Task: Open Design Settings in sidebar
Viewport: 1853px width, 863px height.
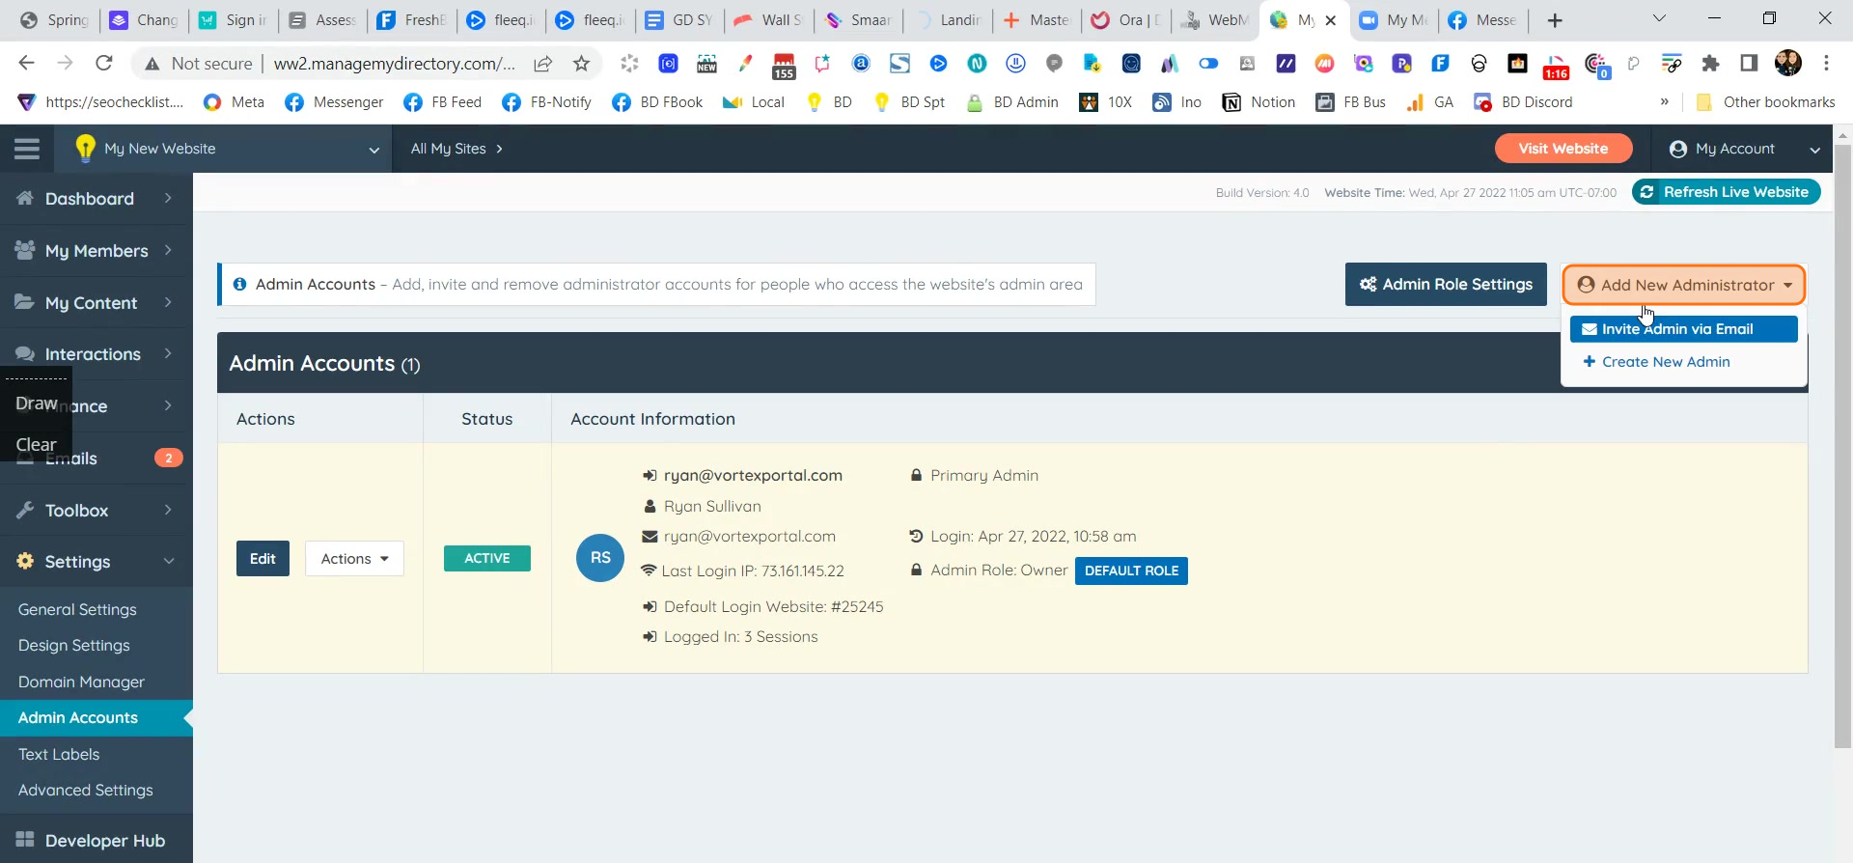Action: click(74, 646)
